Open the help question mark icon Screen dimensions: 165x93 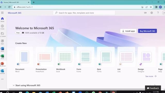pos(158,13)
